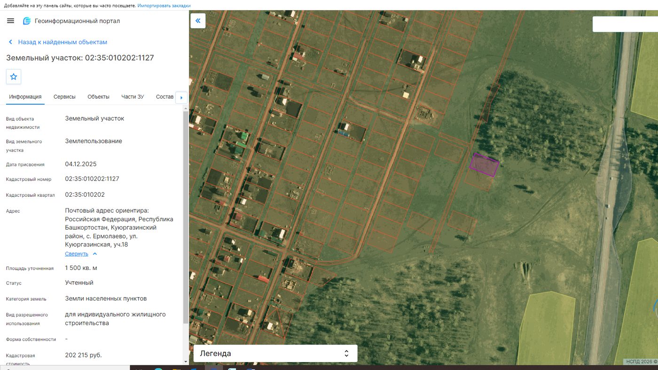The image size is (658, 370).
Task: Switch to the Сервисы tab
Action: pyautogui.click(x=64, y=97)
